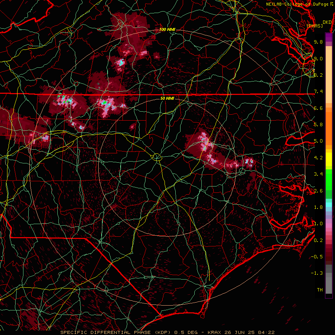Click the 100 NMI range ring label

(167, 29)
